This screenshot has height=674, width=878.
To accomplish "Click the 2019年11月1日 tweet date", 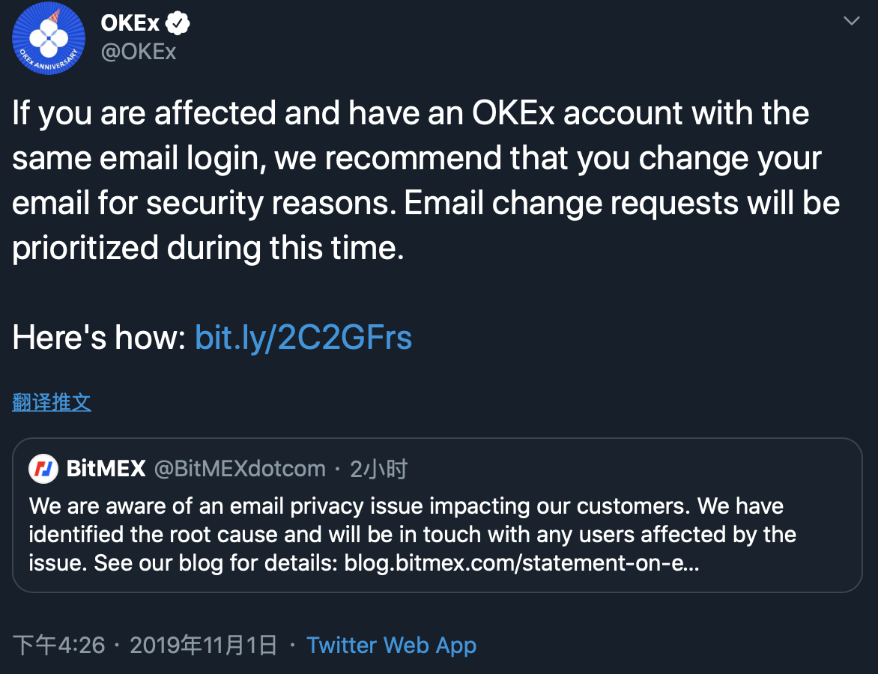I will (204, 645).
